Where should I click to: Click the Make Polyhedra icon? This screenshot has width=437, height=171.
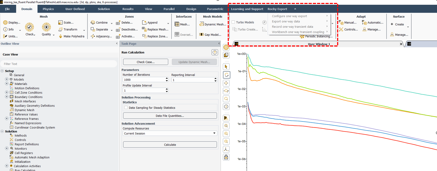point(61,36)
